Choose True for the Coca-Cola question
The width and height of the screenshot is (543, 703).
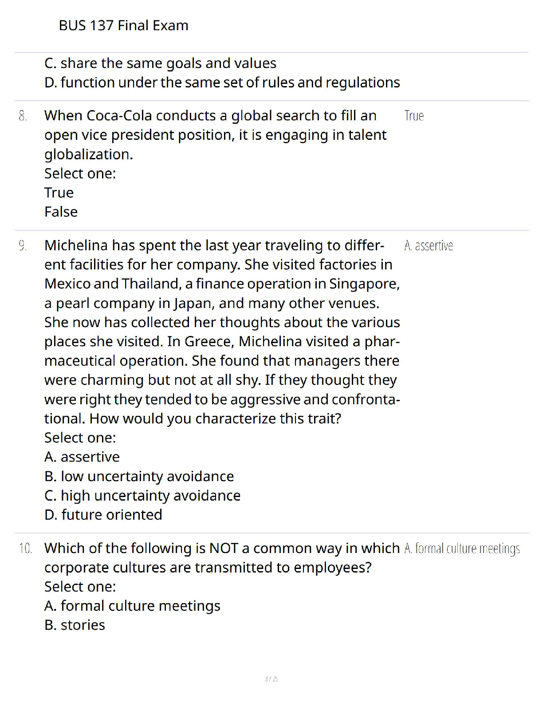[x=59, y=193]
